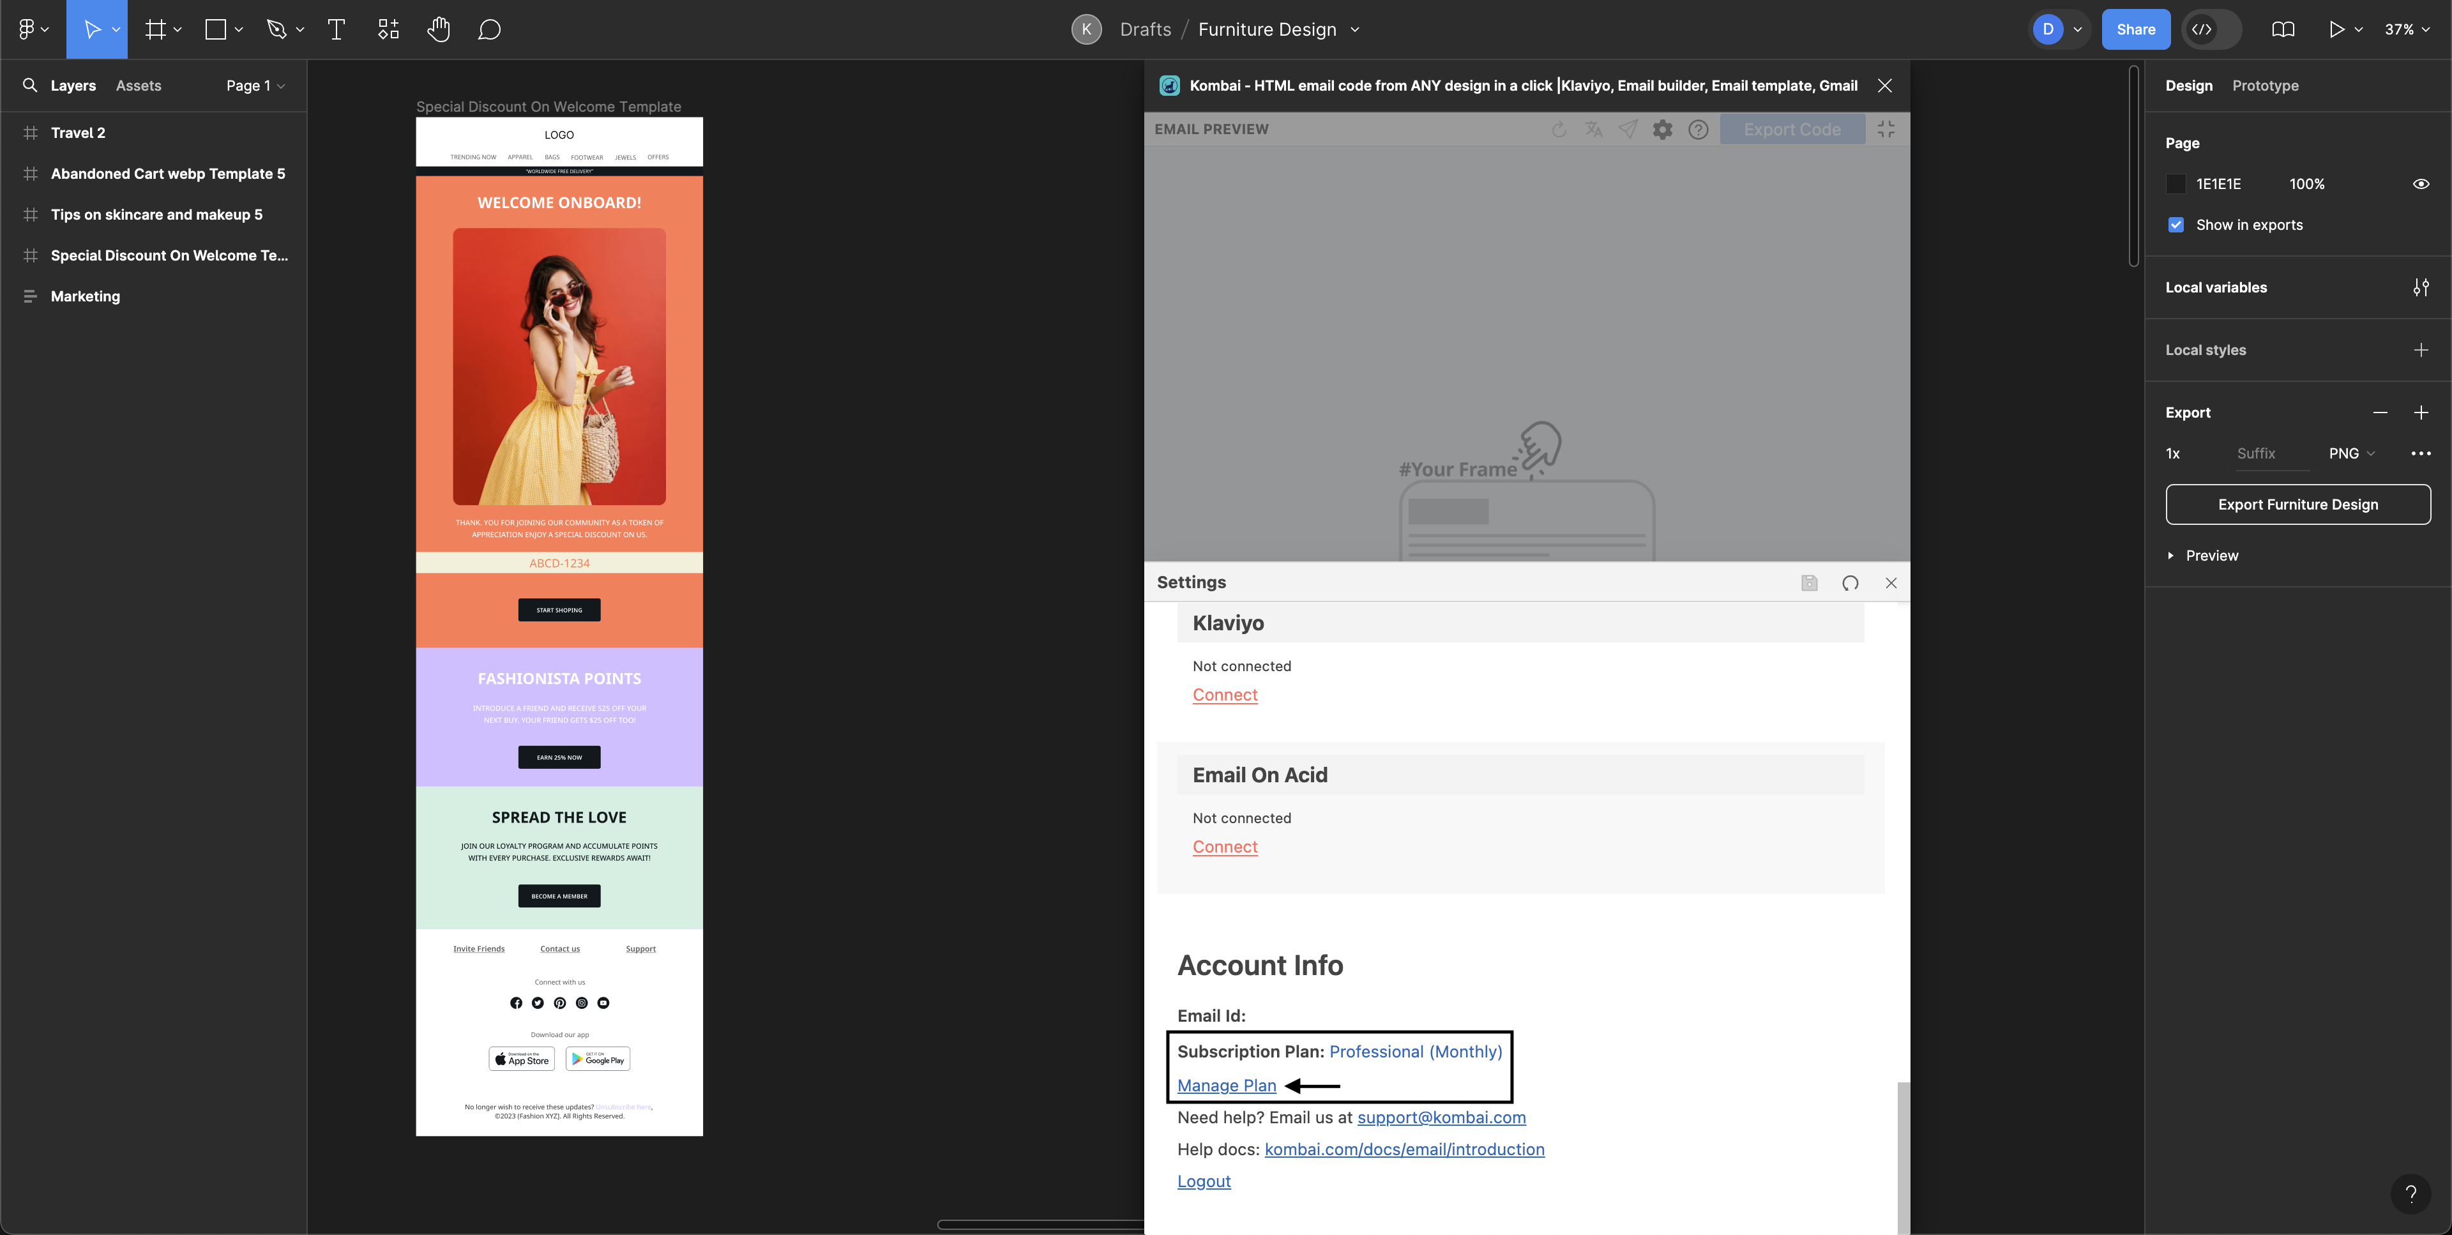
Task: Select the Vector pen tool
Action: (276, 28)
